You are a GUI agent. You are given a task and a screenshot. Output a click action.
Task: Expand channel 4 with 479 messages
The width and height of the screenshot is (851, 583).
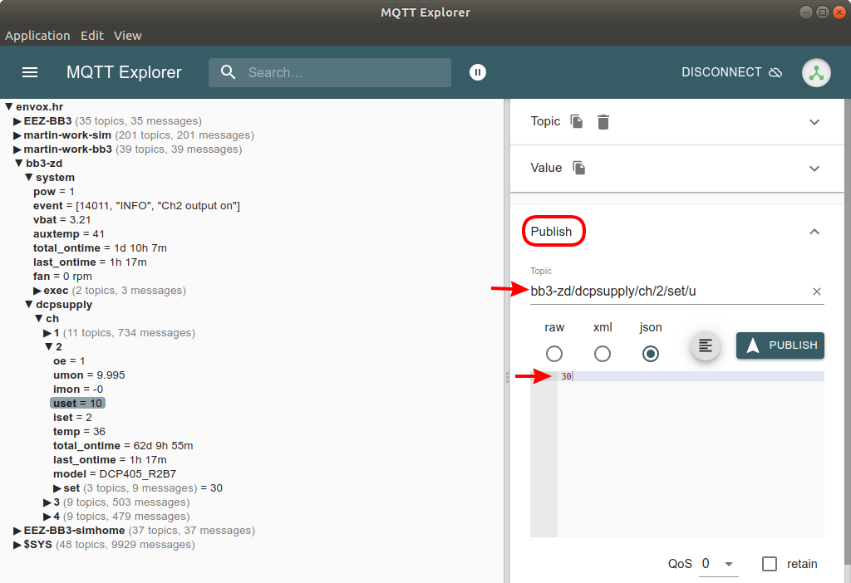(47, 517)
